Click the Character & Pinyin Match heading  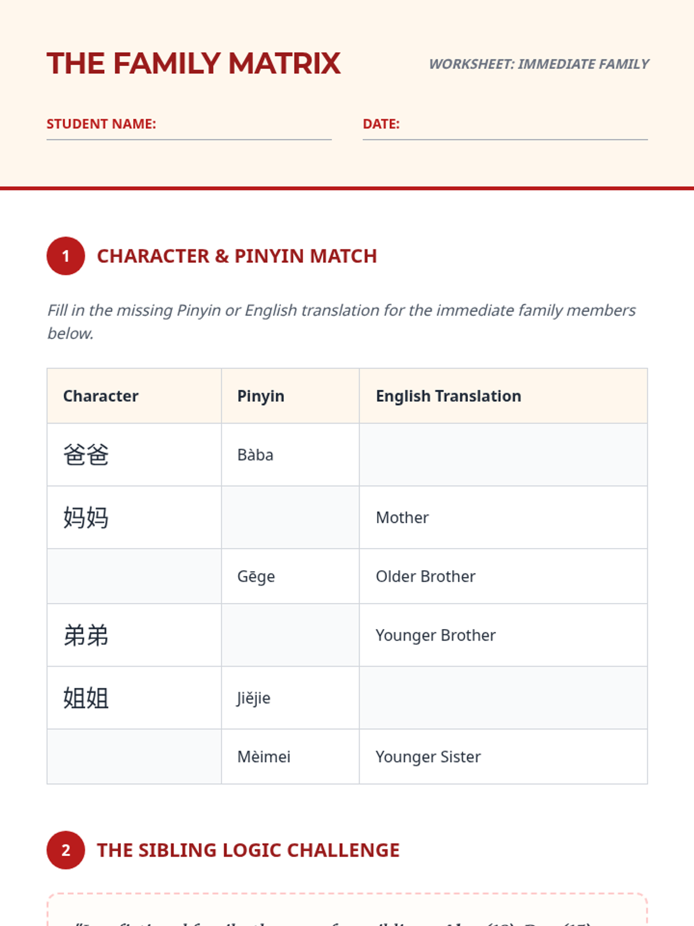(x=237, y=256)
